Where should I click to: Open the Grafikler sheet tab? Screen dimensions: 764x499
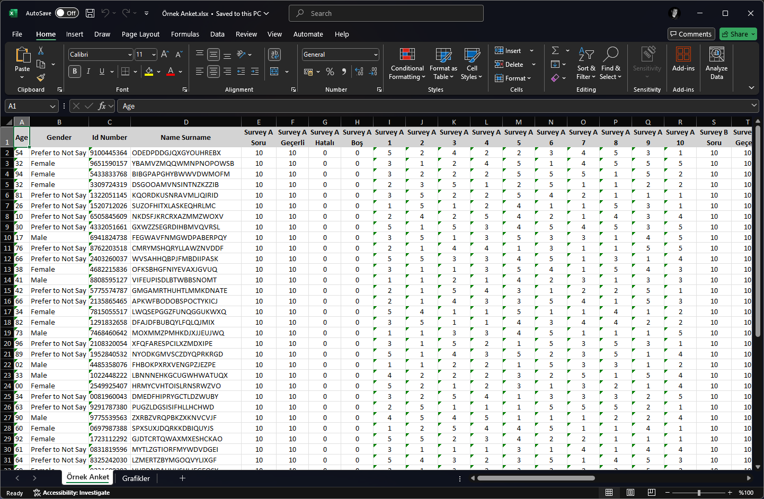pos(136,478)
